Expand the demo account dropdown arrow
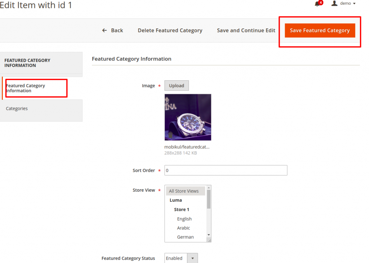Image resolution: width=369 pixels, height=263 pixels. click(x=354, y=4)
